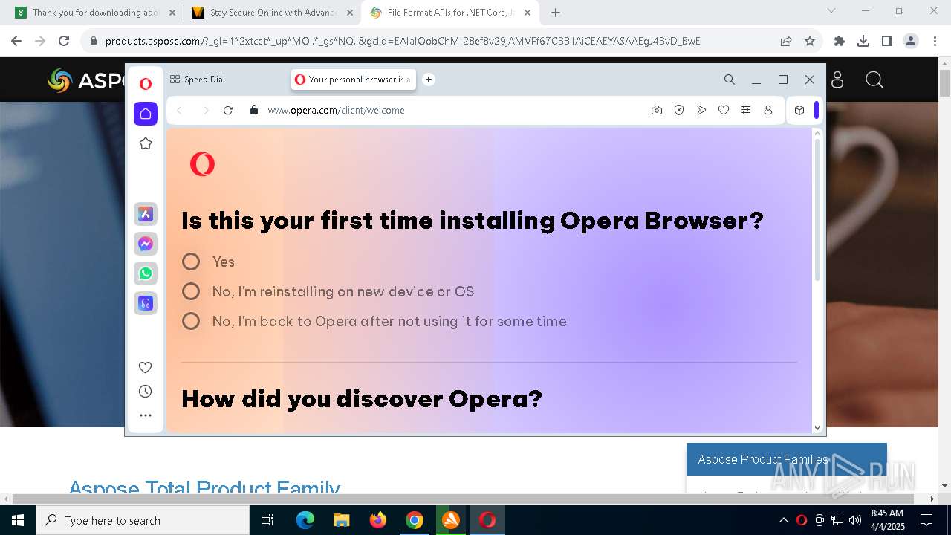Viewport: 951px width, 535px height.
Task: Click Windows Type here to search box
Action: 143,520
